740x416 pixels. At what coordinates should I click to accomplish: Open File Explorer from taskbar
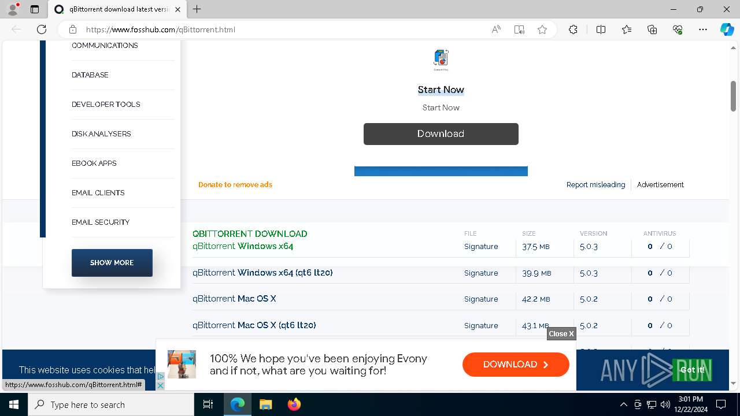265,404
